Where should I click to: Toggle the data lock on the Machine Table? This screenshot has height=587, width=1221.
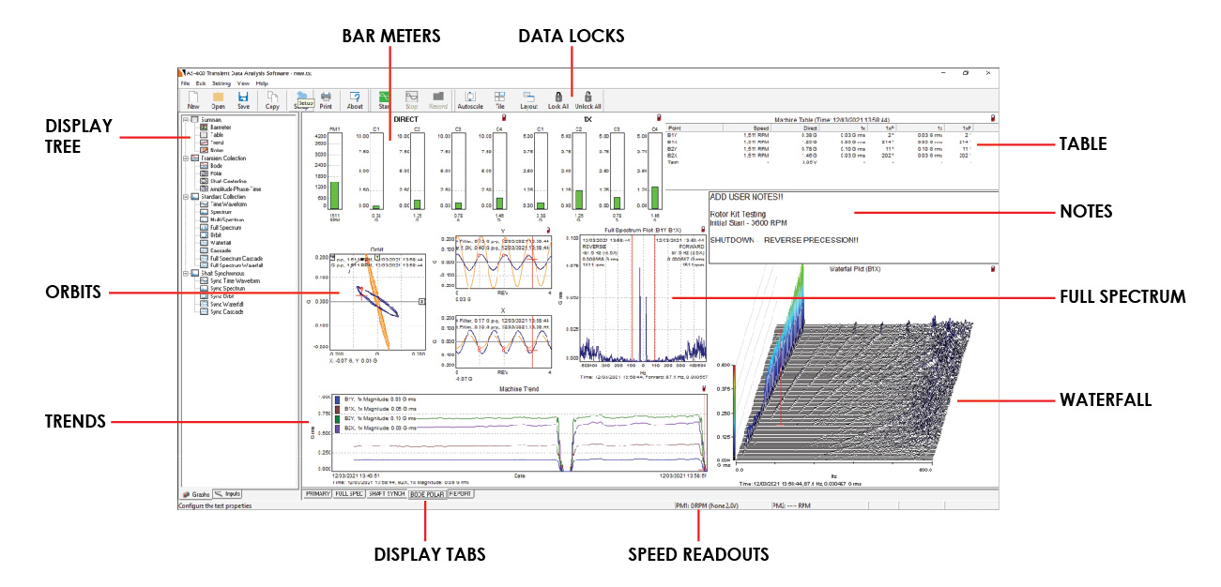click(993, 117)
